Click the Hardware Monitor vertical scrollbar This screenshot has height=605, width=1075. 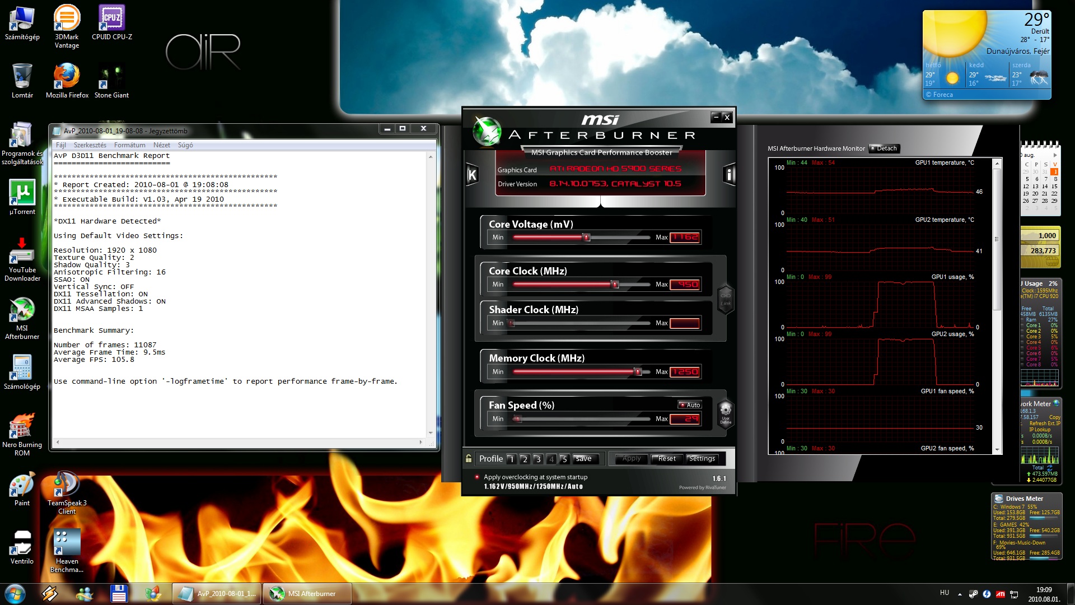(x=997, y=306)
